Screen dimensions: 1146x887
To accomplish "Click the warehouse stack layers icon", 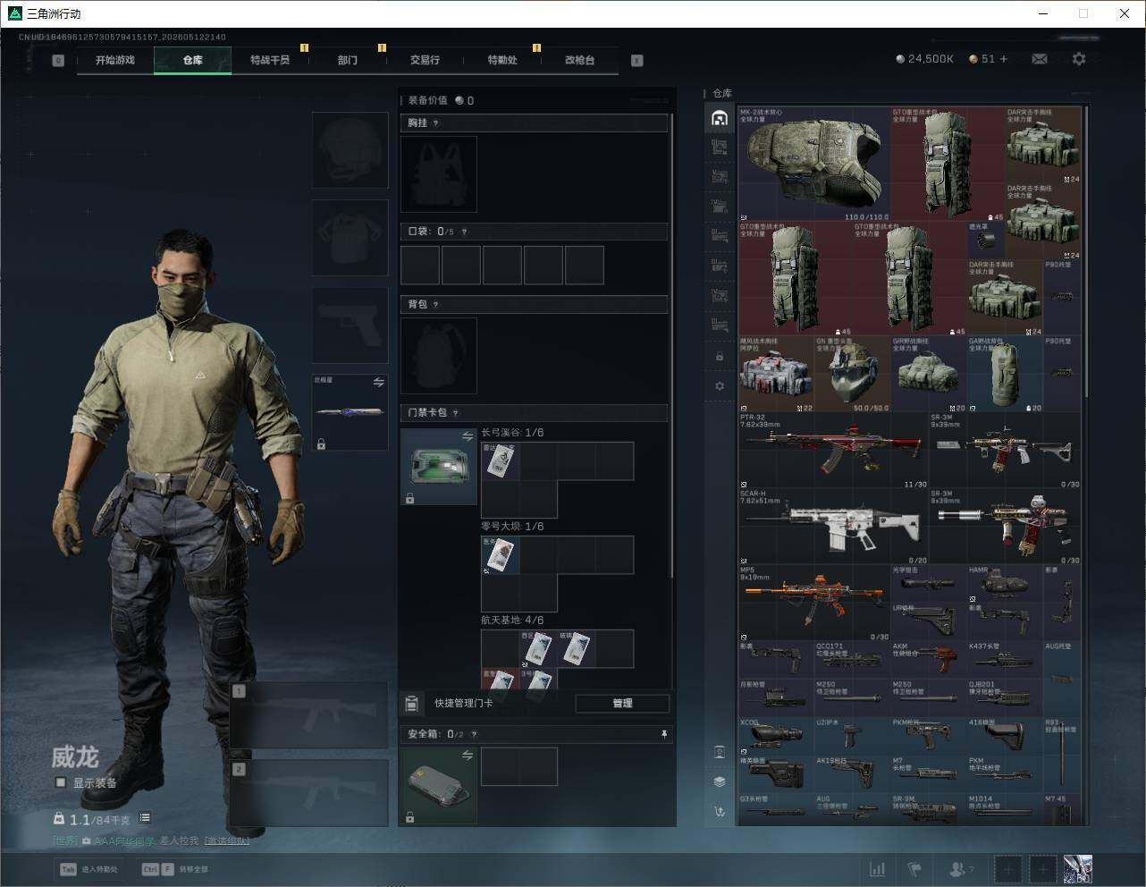I will pos(720,781).
